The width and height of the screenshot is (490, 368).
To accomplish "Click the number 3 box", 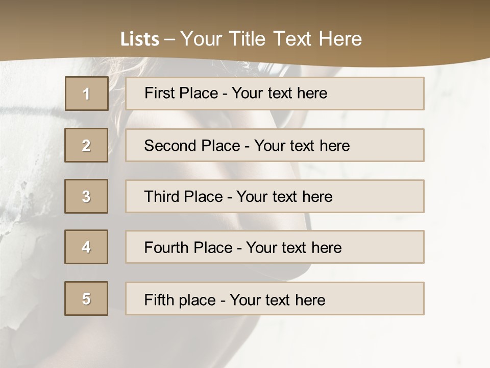I will tap(86, 196).
